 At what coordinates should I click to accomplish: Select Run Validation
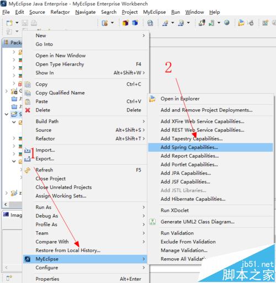(x=210, y=233)
